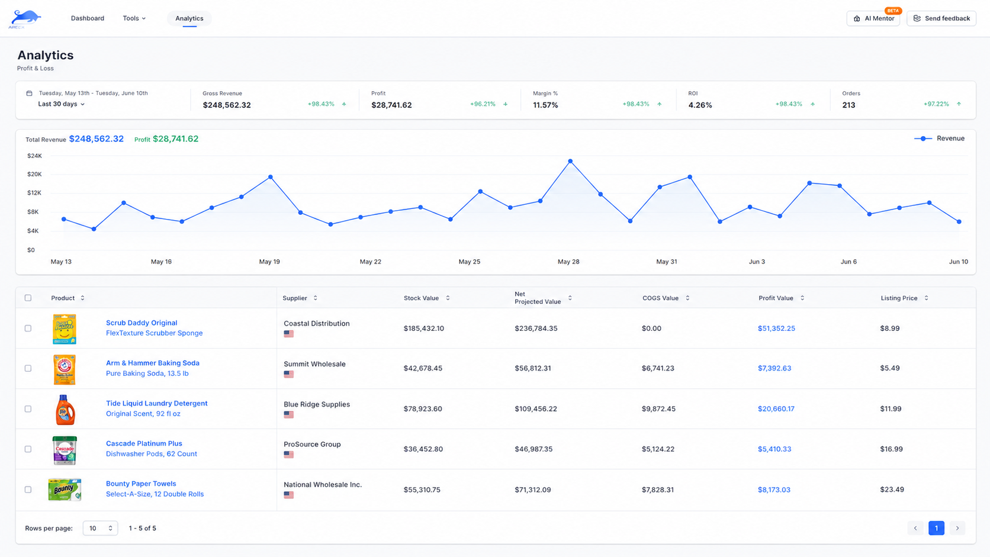Click the FlexTexture Scrubber Sponge subtitle

[x=154, y=333]
